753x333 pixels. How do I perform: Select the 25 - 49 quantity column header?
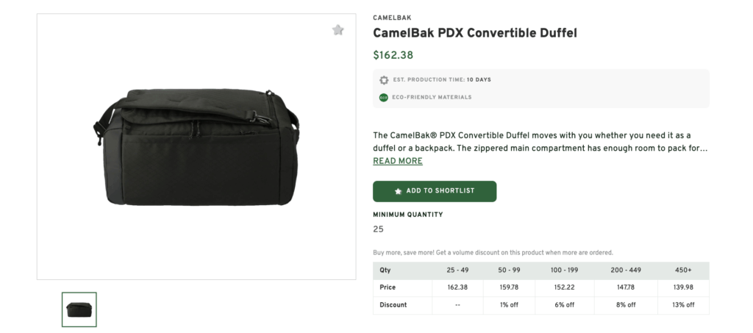click(x=457, y=270)
